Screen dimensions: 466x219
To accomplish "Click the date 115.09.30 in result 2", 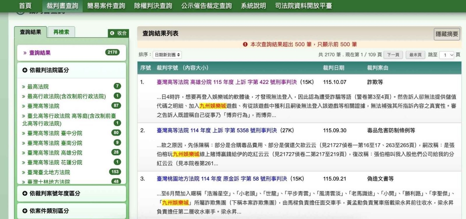I will click(335, 130).
